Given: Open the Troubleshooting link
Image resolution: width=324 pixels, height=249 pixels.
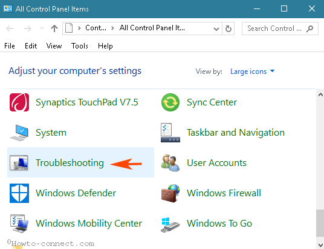Looking at the screenshot, I should (x=70, y=163).
